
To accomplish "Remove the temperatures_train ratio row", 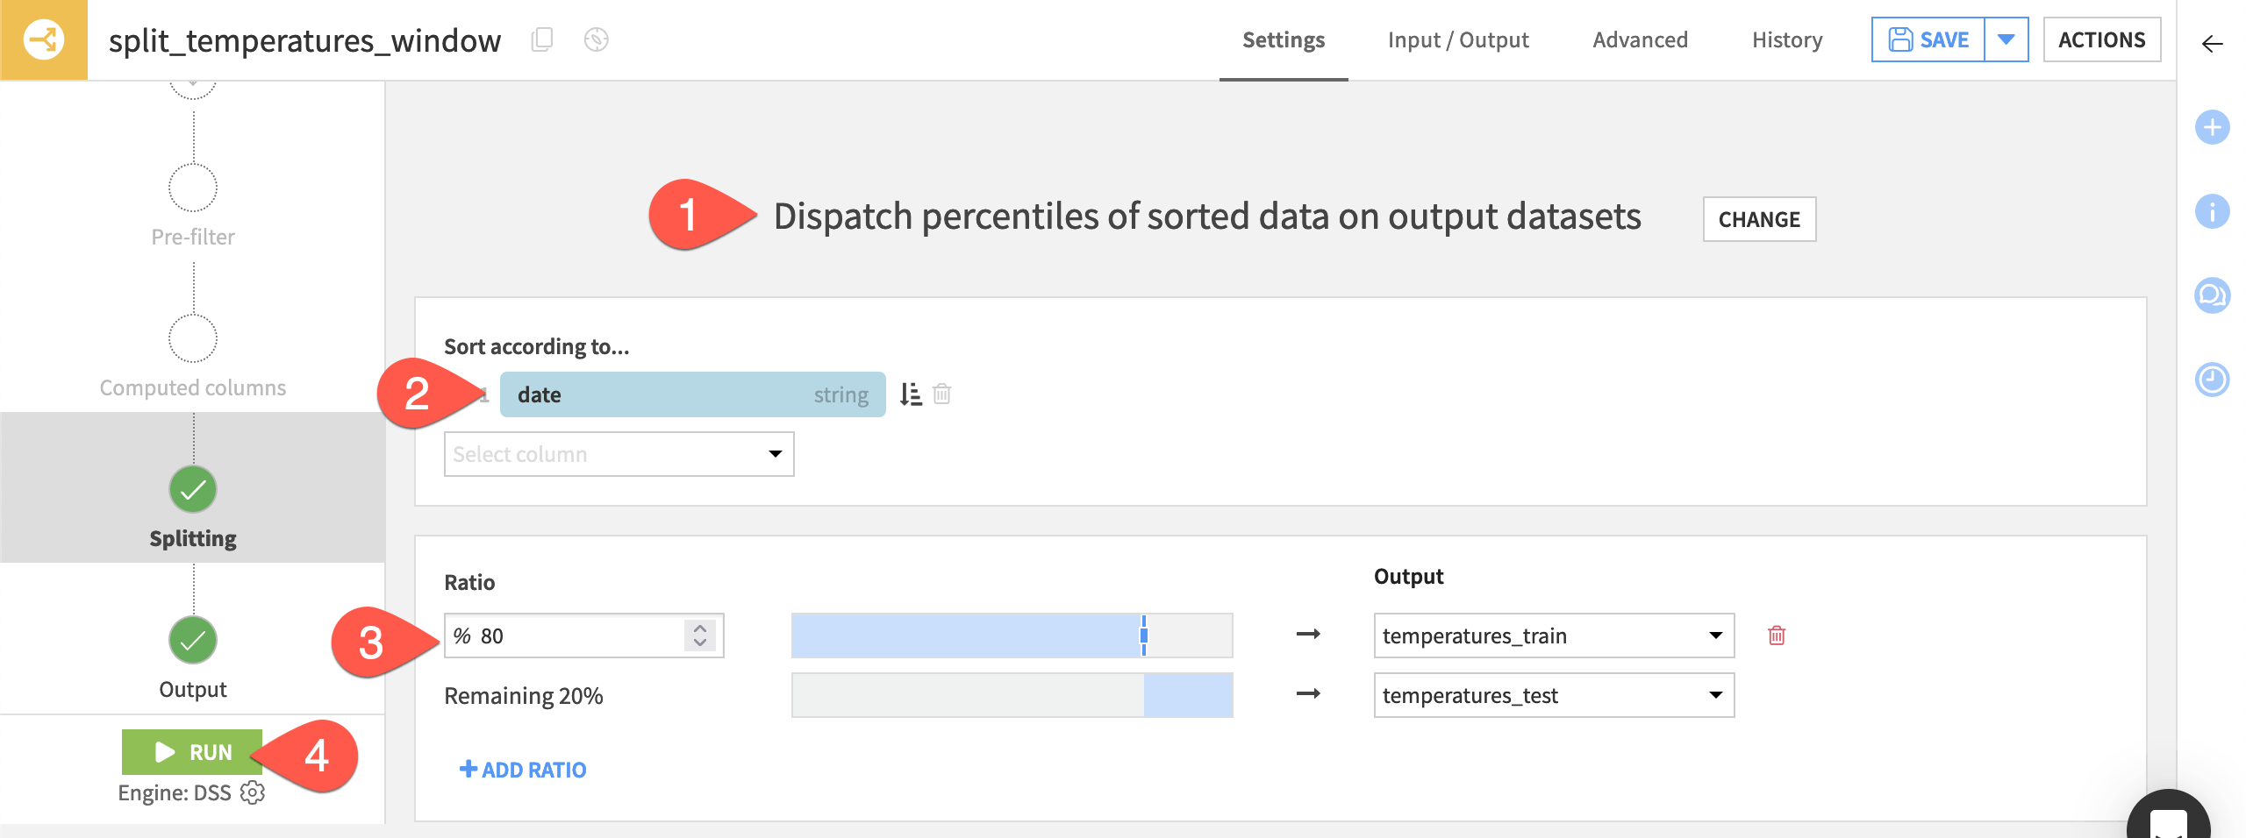I will 1777,636.
